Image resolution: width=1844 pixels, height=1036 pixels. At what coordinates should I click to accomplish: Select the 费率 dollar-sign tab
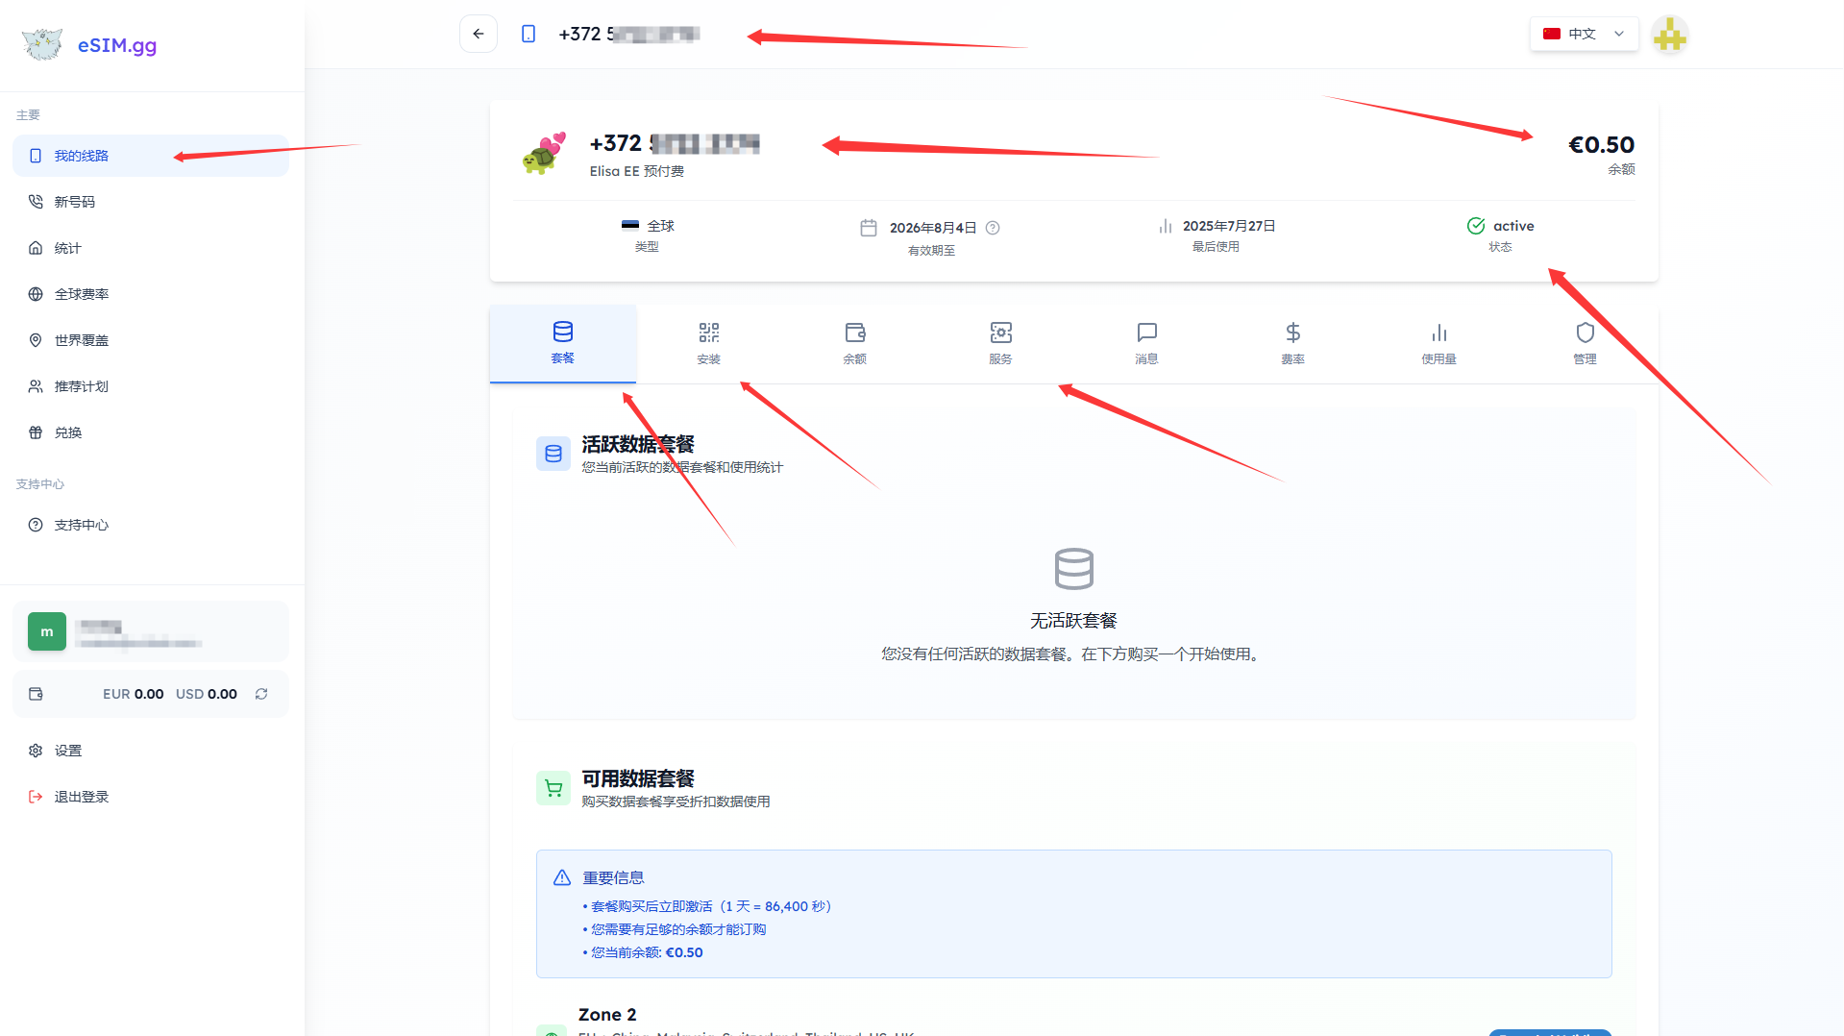(x=1292, y=343)
